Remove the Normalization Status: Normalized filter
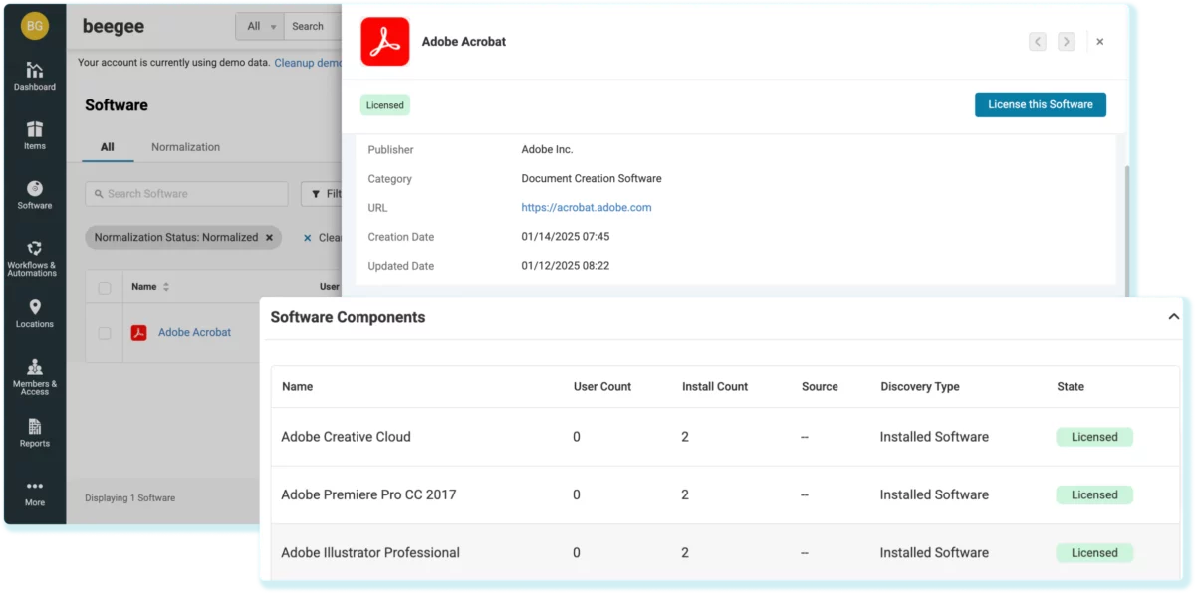The height and width of the screenshot is (593, 1195). pos(268,238)
